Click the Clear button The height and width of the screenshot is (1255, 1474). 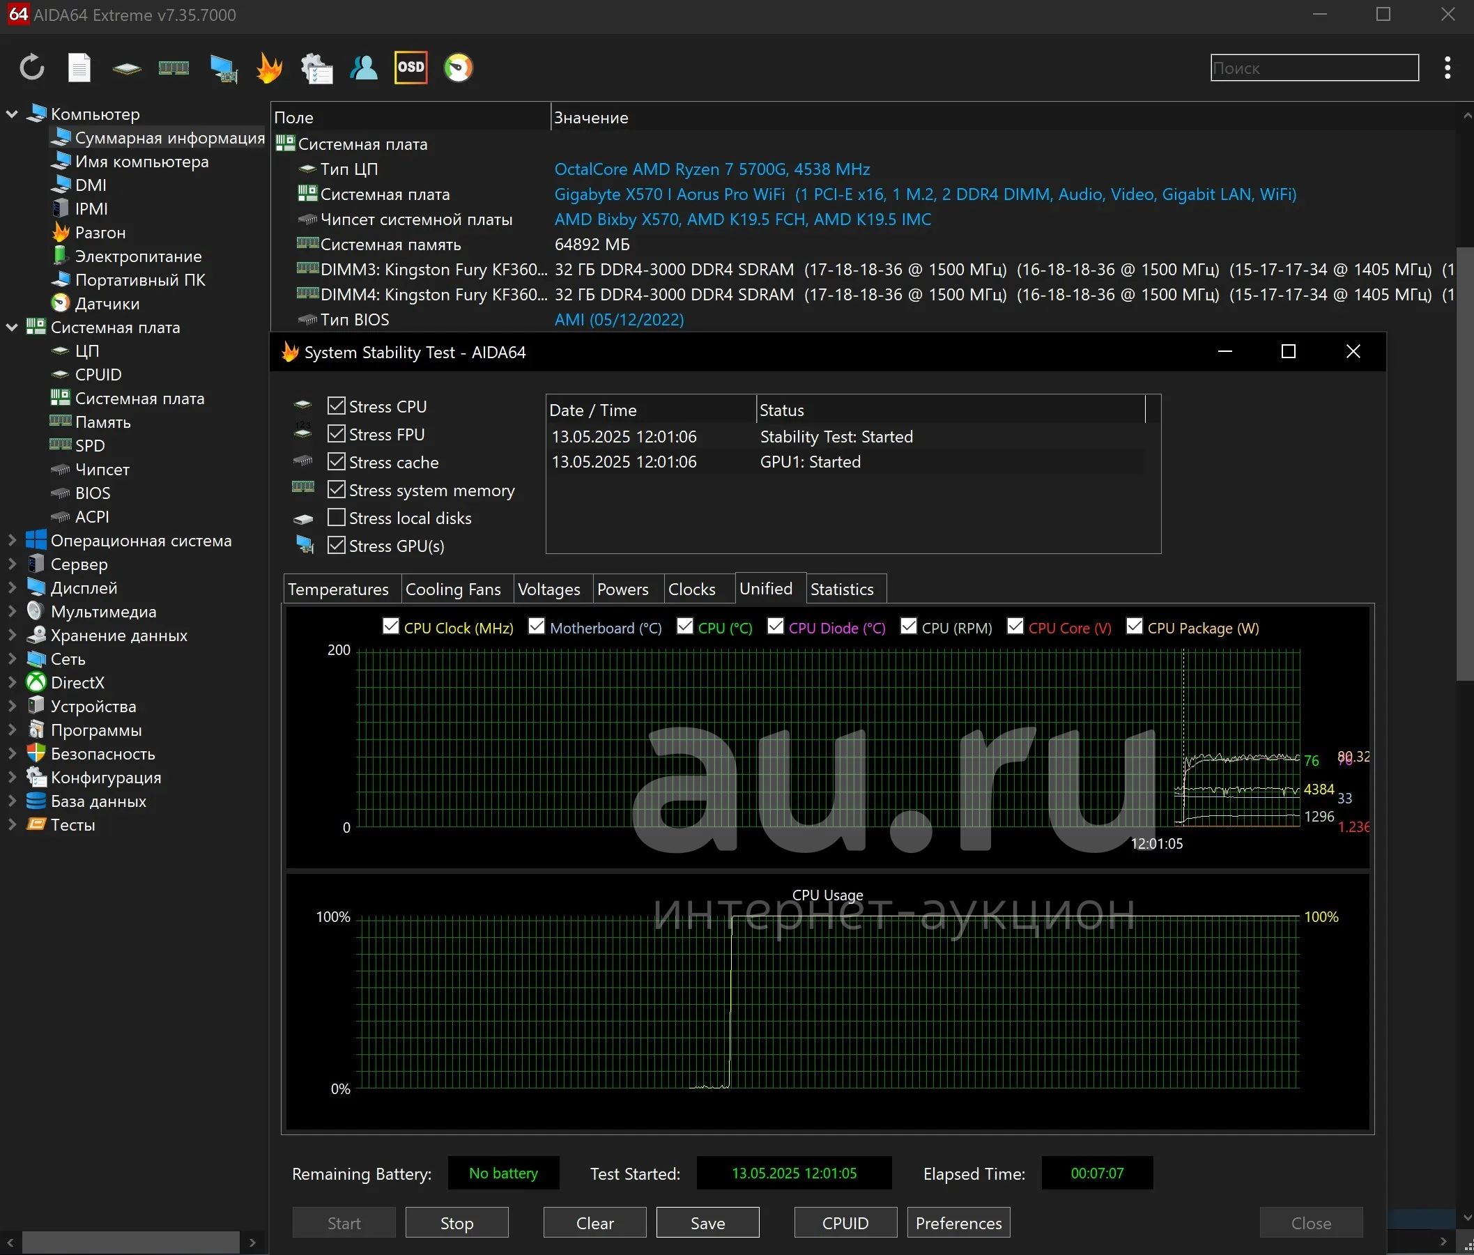pyautogui.click(x=594, y=1223)
